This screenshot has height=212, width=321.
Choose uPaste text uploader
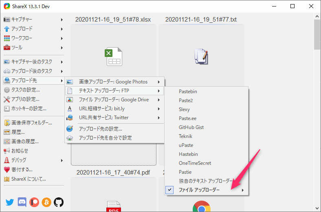[x=207, y=145]
